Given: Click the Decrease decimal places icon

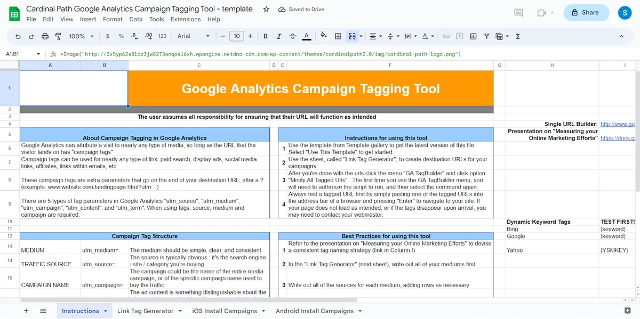Looking at the screenshot, I should pyautogui.click(x=135, y=36).
